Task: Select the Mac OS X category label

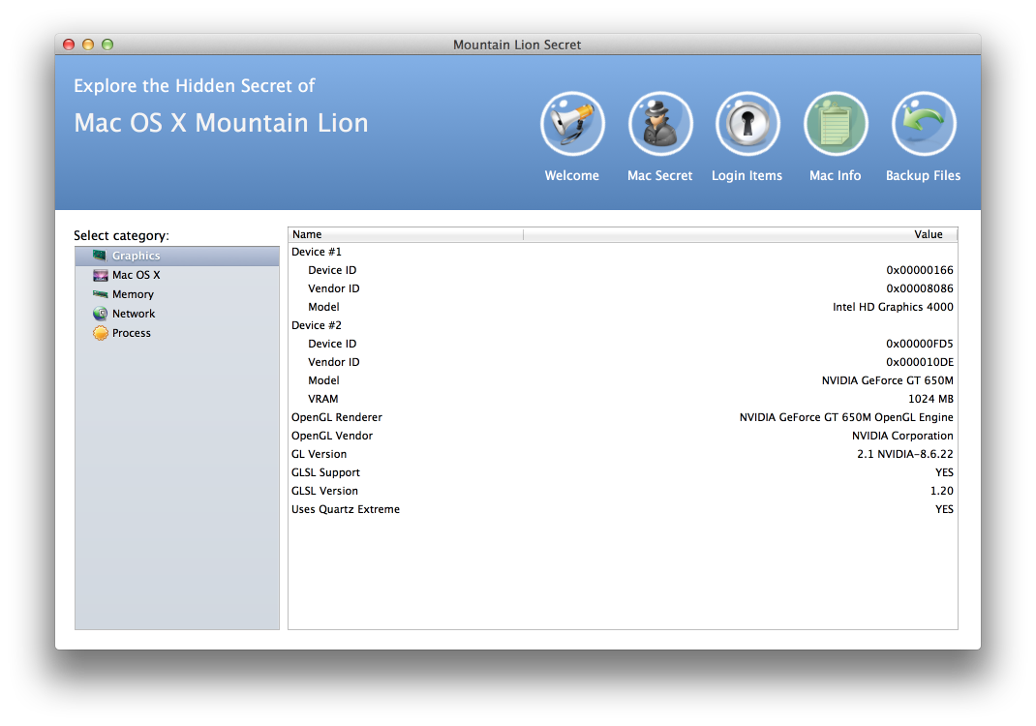Action: click(x=137, y=275)
